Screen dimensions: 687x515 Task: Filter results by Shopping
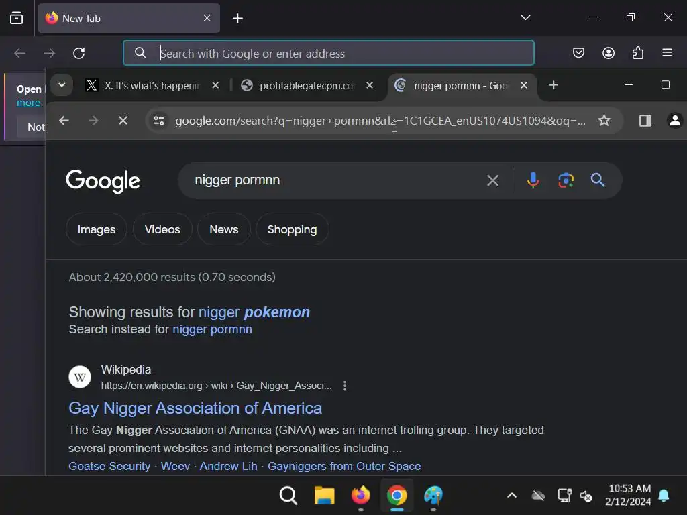click(292, 229)
